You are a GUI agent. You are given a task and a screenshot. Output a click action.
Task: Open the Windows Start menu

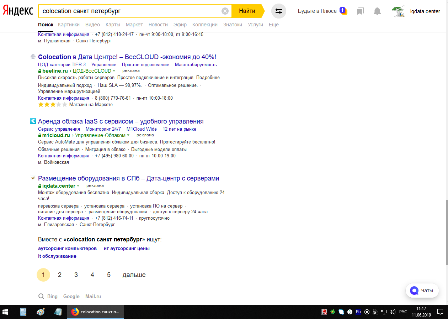6,312
